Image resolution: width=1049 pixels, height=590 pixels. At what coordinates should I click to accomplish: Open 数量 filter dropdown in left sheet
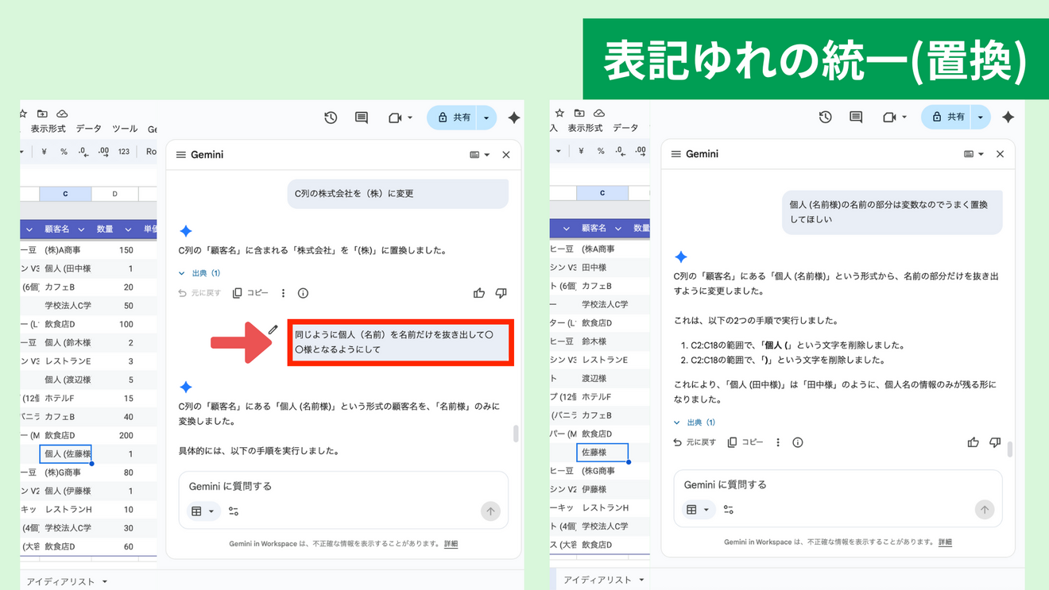[128, 229]
